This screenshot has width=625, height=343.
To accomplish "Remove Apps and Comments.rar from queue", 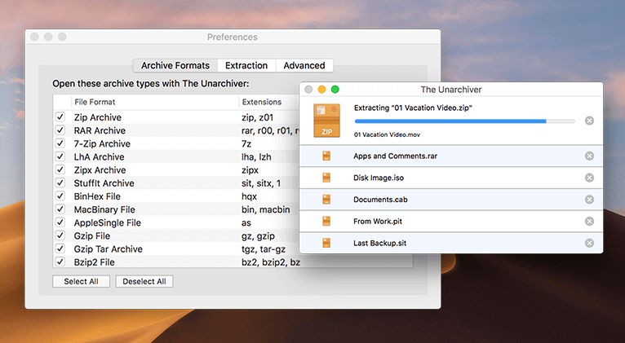I will tap(589, 156).
